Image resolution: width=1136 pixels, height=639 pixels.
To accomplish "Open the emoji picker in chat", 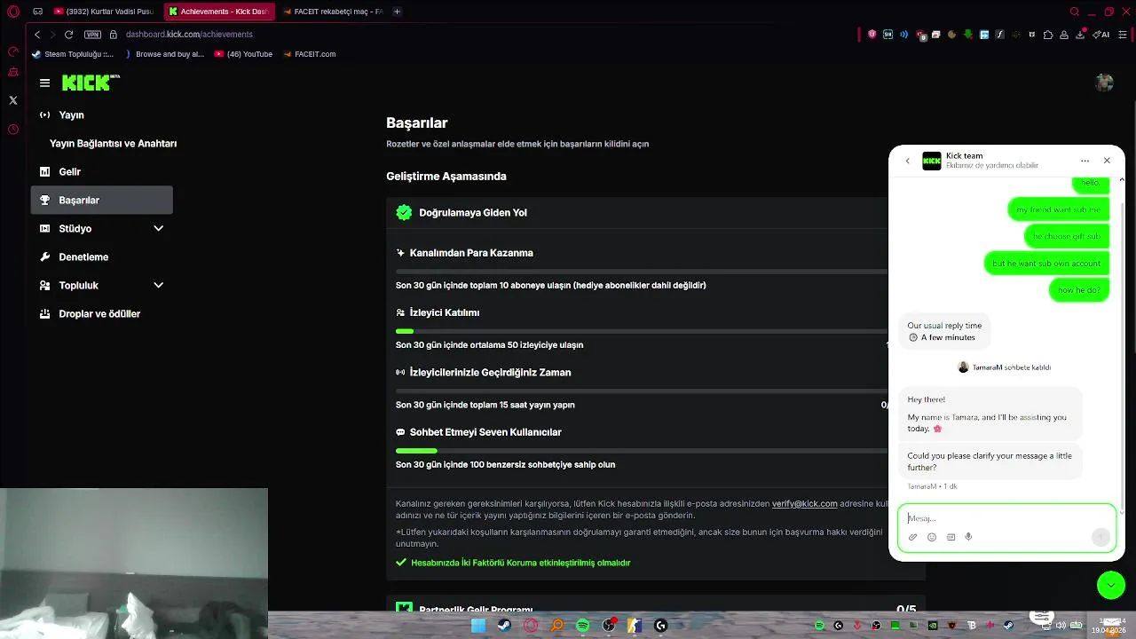I will tap(932, 537).
